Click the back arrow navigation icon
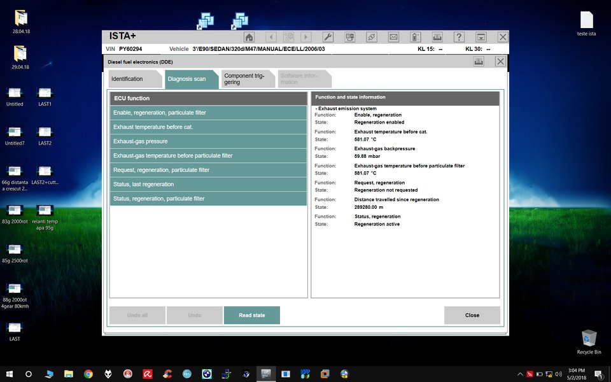 pyautogui.click(x=270, y=37)
